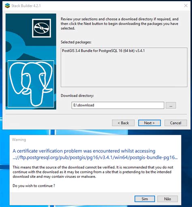The width and height of the screenshot is (192, 207).
Task: Go back with the Back button
Action: 123,123
